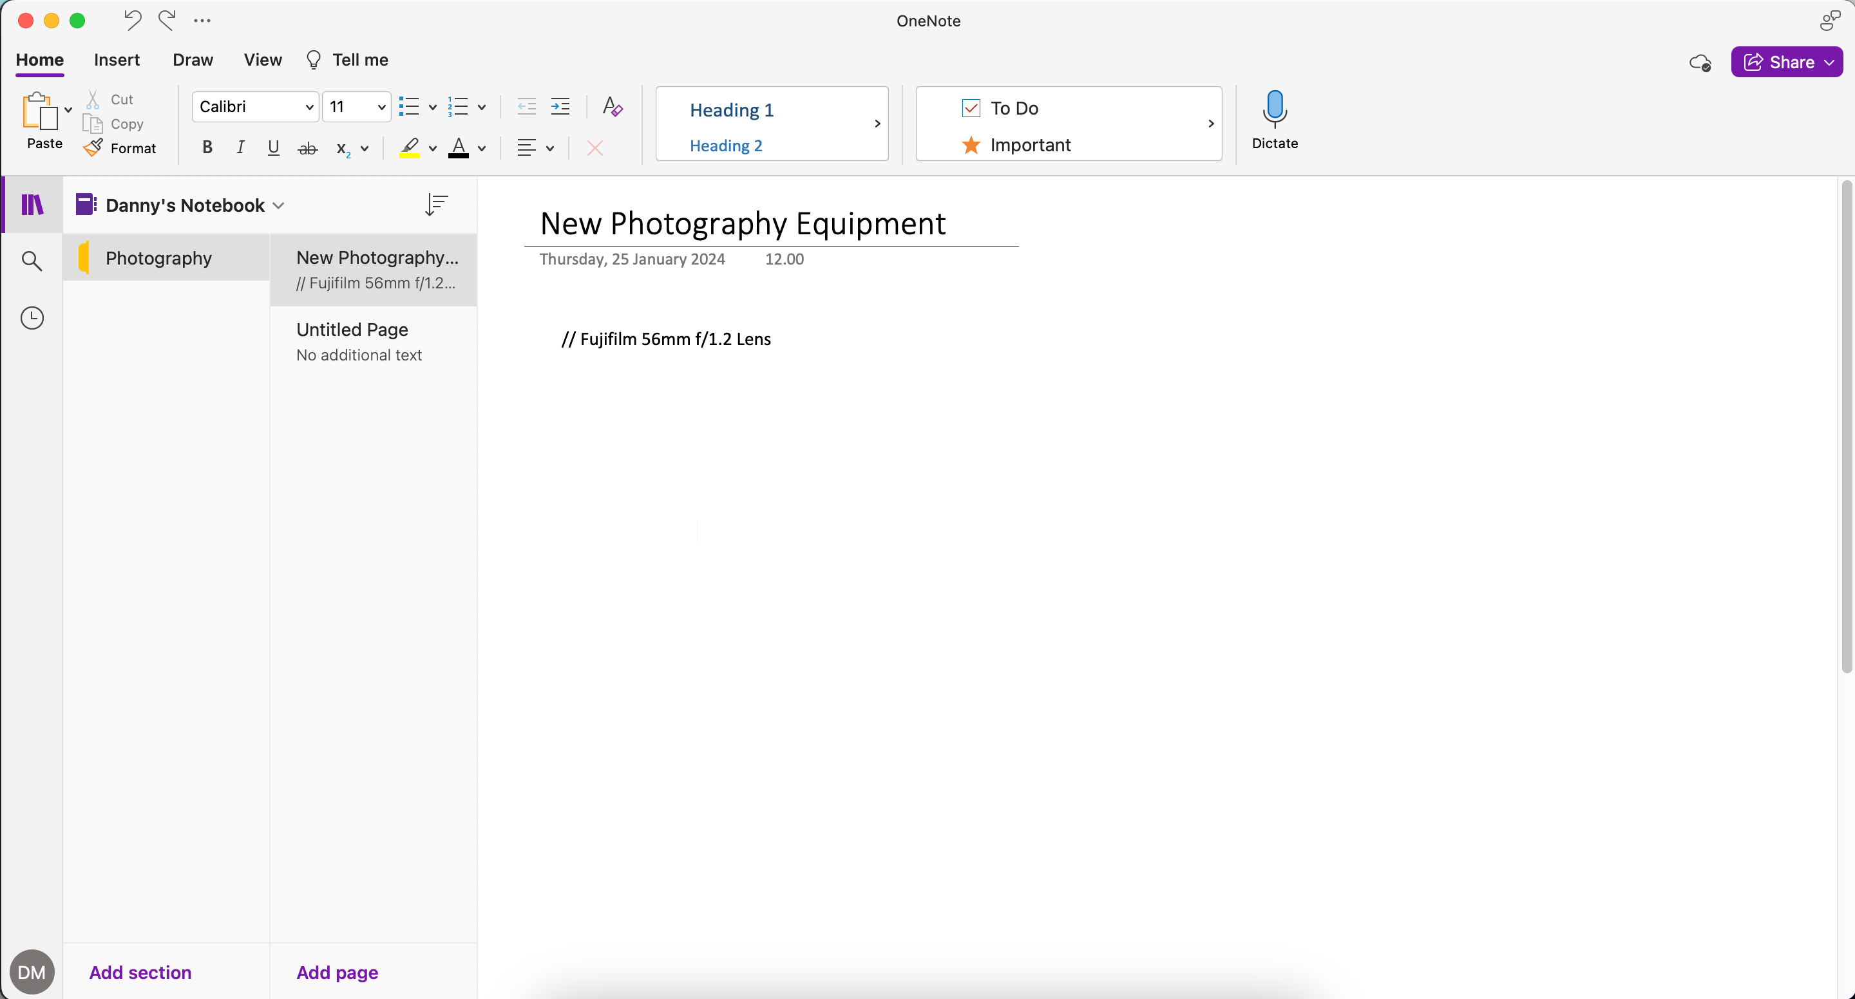This screenshot has width=1855, height=999.
Task: Open the Insert ribbon tab
Action: (117, 60)
